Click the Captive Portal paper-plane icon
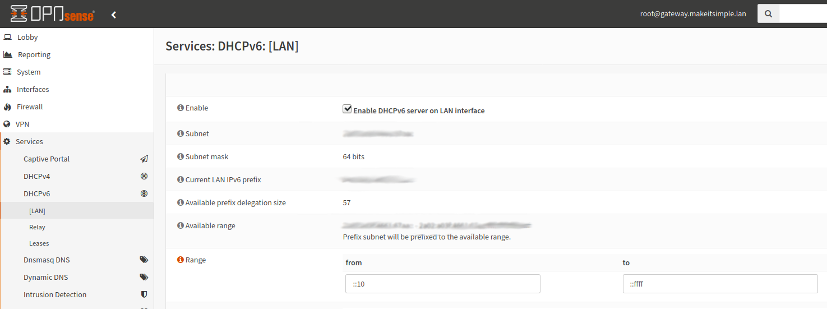The width and height of the screenshot is (827, 309). coord(144,159)
